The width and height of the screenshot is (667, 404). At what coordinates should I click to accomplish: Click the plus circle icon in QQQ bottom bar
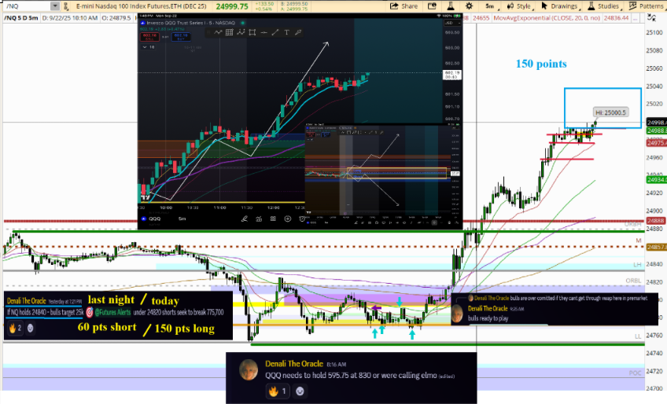(288, 219)
